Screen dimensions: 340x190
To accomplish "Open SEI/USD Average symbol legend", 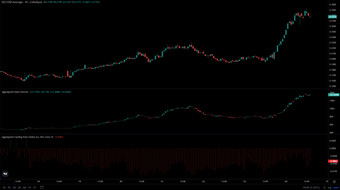I will pyautogui.click(x=22, y=2).
